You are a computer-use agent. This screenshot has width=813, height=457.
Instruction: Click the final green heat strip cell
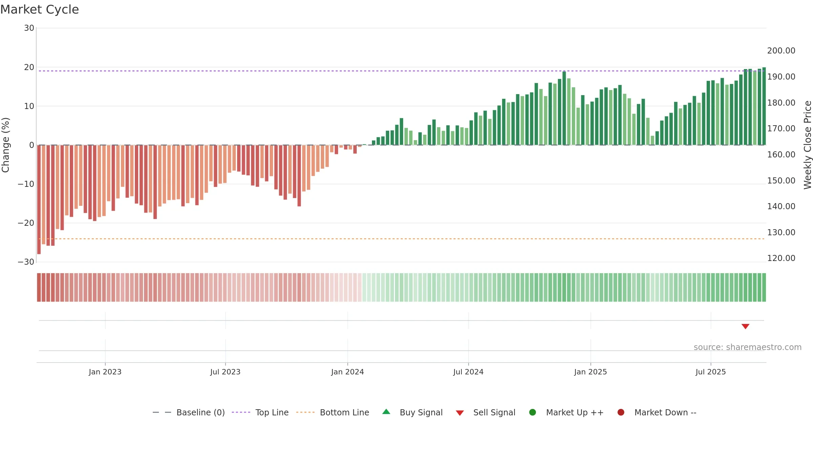click(764, 287)
